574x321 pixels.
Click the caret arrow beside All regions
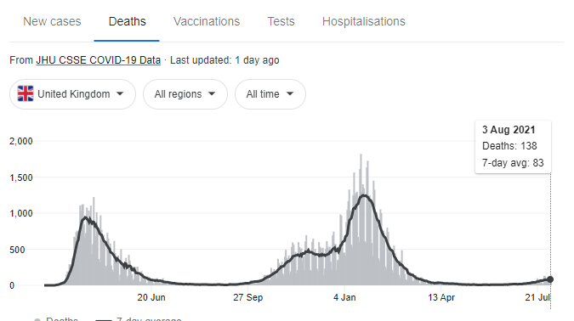tap(212, 94)
